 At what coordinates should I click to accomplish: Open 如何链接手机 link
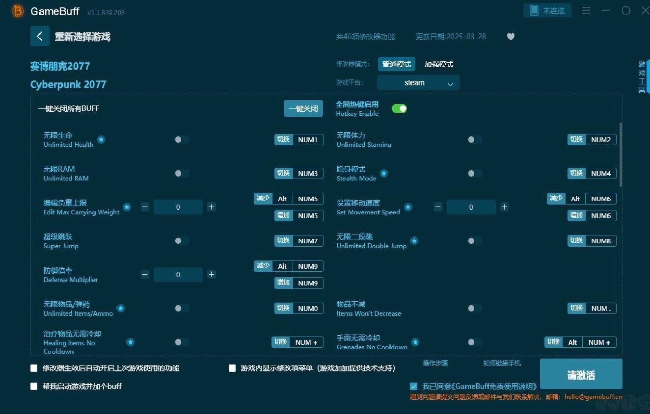tap(502, 363)
